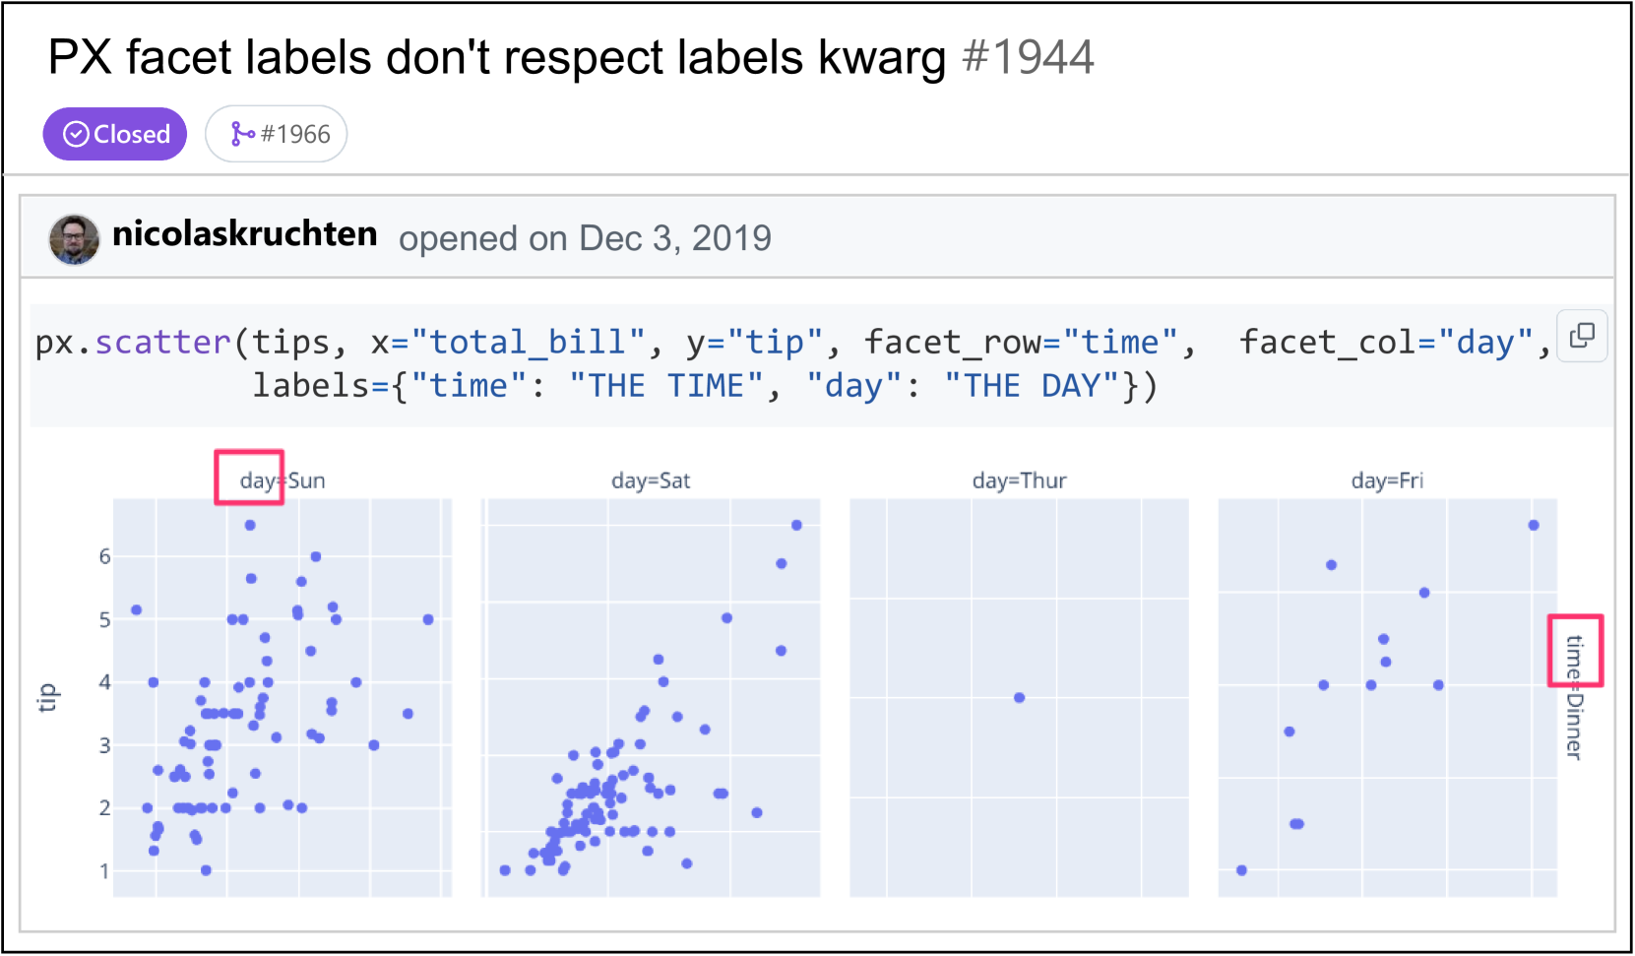
Task: Open the linked pull request #1966
Action: pos(294,134)
